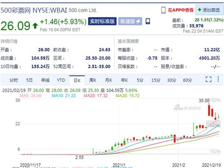Open the three-dot chart options menu
This screenshot has height=168, width=224.
coord(218,79)
